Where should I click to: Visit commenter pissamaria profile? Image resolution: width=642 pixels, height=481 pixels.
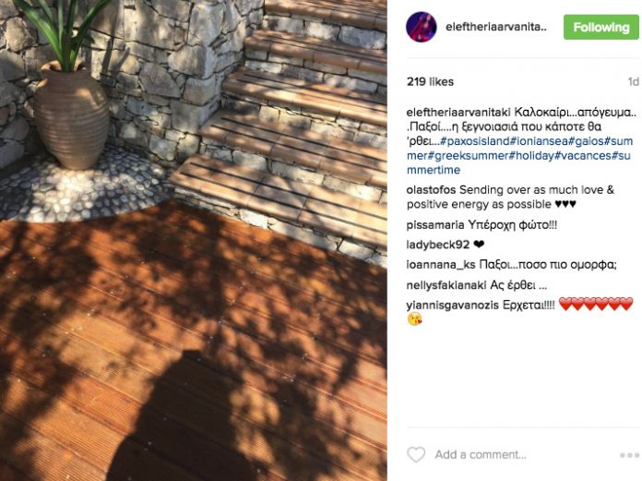click(435, 225)
